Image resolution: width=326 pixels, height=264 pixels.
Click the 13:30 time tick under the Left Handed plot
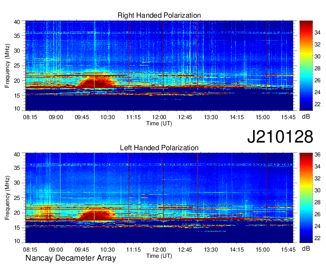pyautogui.click(x=211, y=250)
